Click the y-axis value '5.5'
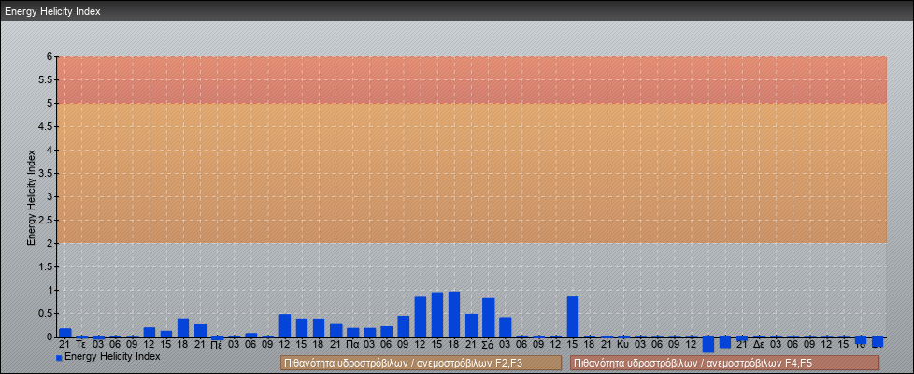This screenshot has width=914, height=374. (x=47, y=79)
